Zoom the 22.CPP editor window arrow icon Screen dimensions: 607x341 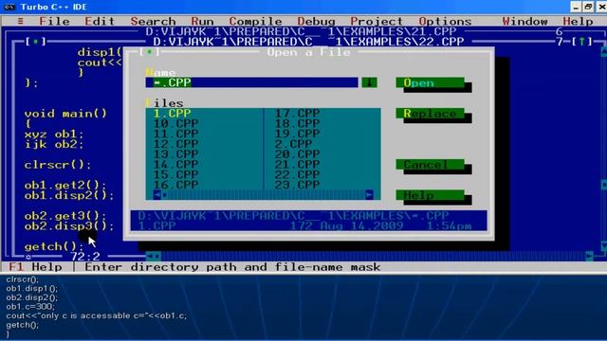(x=581, y=42)
